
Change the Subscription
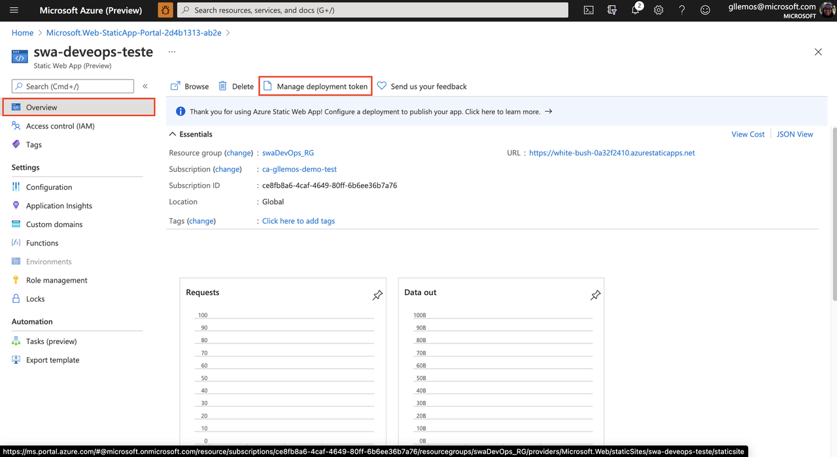click(x=228, y=169)
